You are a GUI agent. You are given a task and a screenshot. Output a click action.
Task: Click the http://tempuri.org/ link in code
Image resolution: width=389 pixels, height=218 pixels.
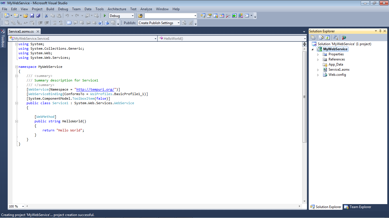coord(95,89)
